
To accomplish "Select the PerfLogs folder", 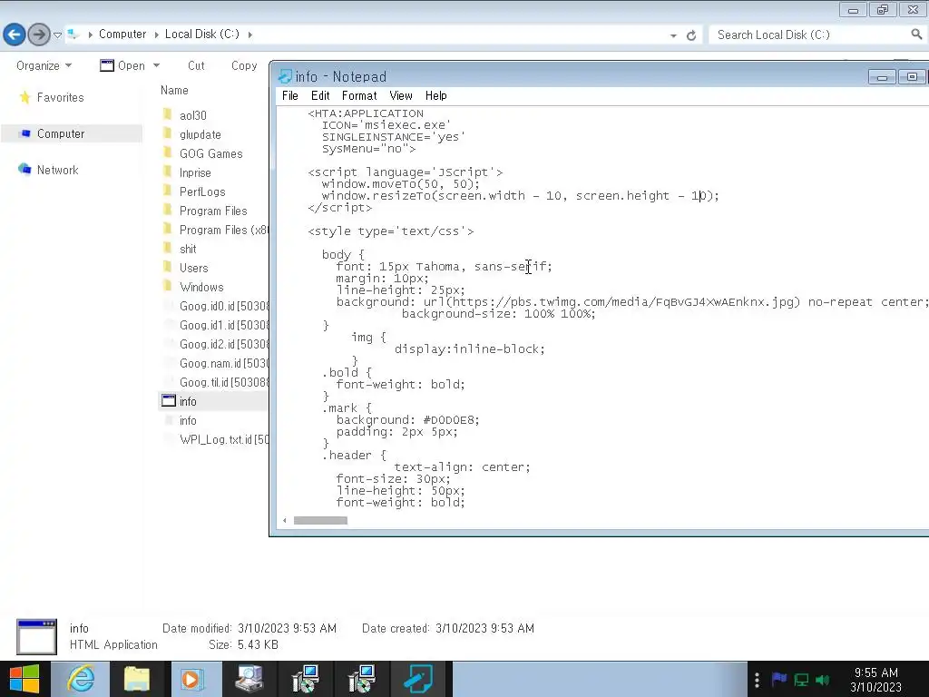I will (x=202, y=191).
